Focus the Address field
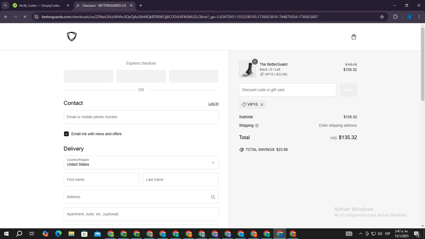 click(141, 197)
